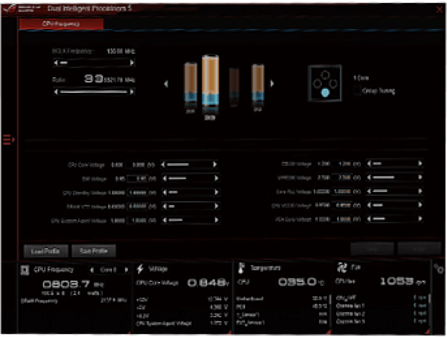Click the VPPDDR Voltage slider
The height and width of the screenshot is (337, 447).
(x=395, y=177)
